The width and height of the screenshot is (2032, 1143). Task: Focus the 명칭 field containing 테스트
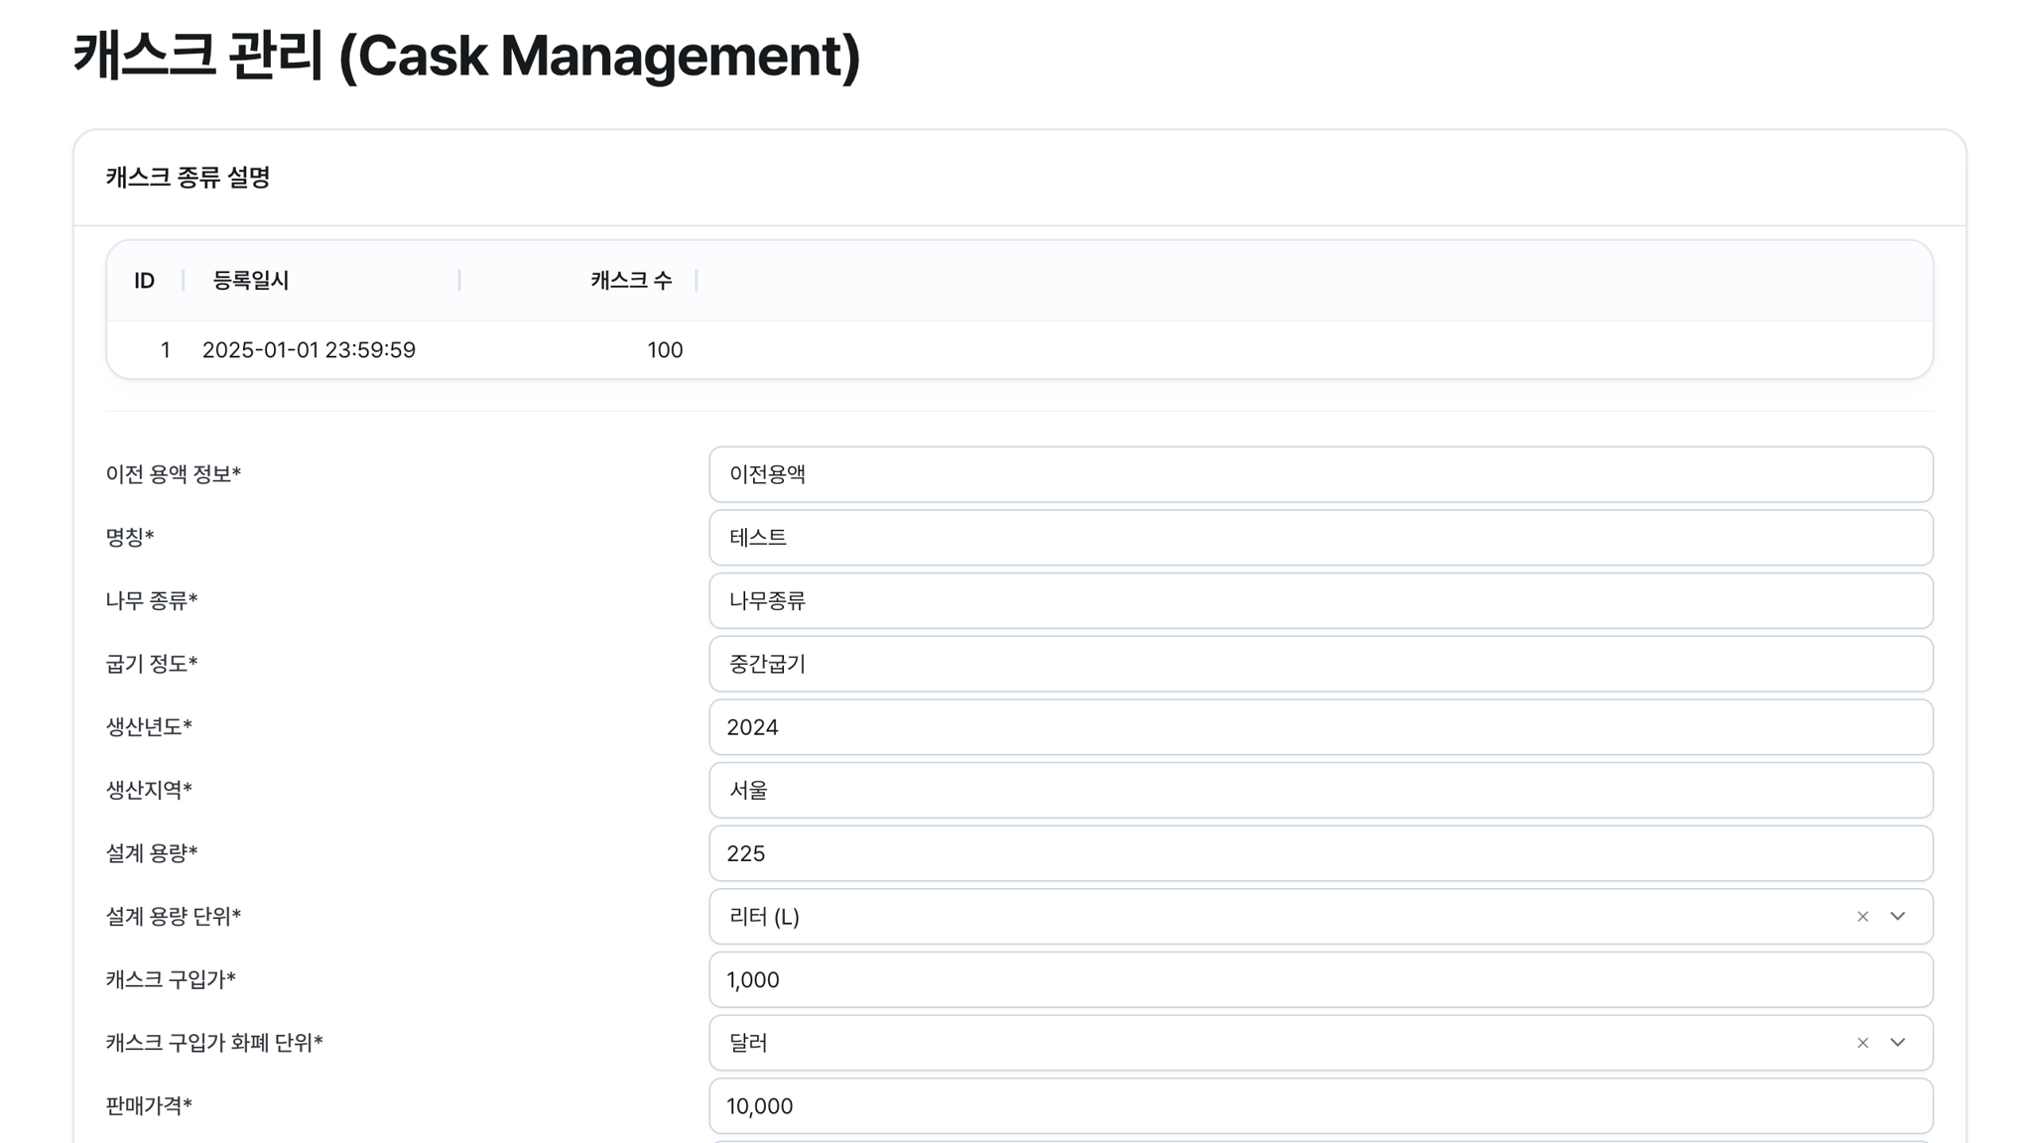click(x=1321, y=538)
